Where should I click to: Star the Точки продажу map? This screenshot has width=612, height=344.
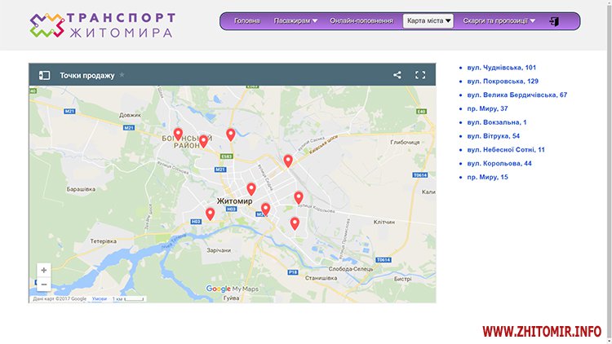(x=122, y=75)
